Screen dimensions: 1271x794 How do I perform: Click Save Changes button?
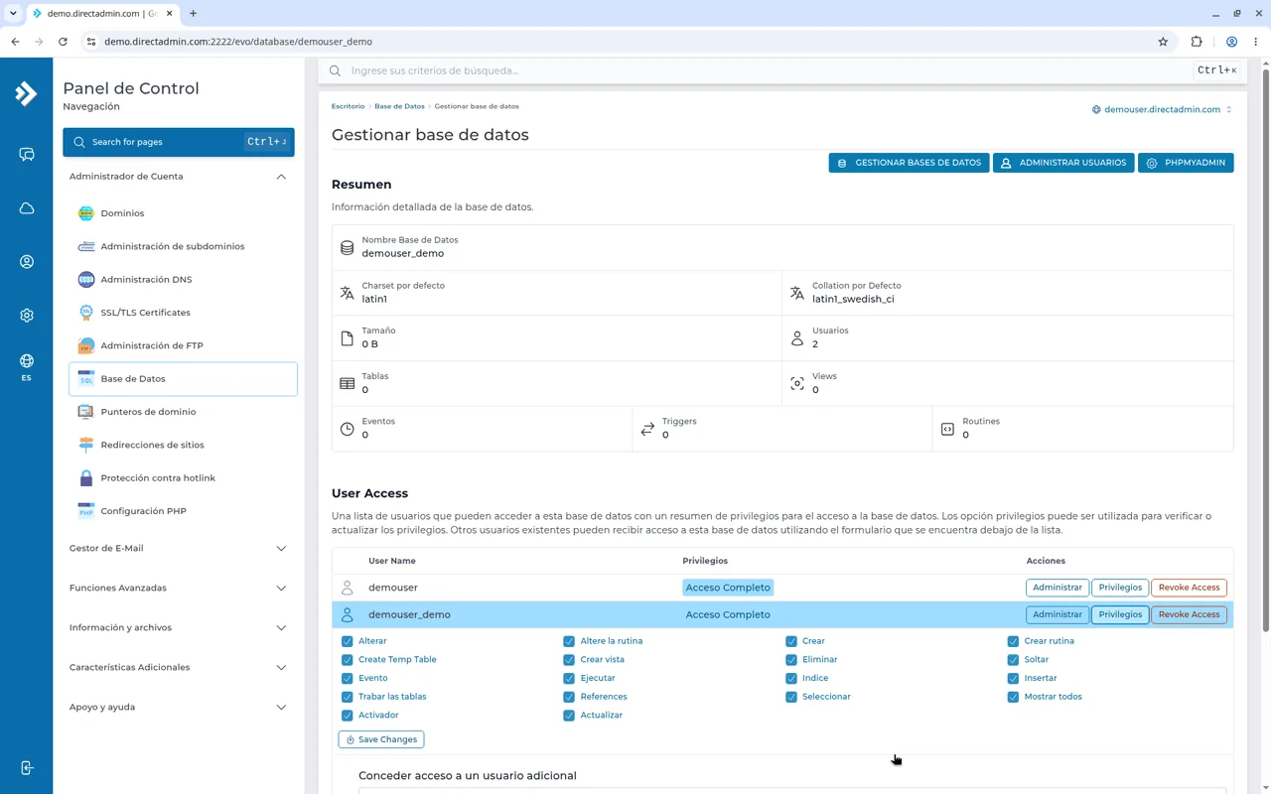coord(381,739)
